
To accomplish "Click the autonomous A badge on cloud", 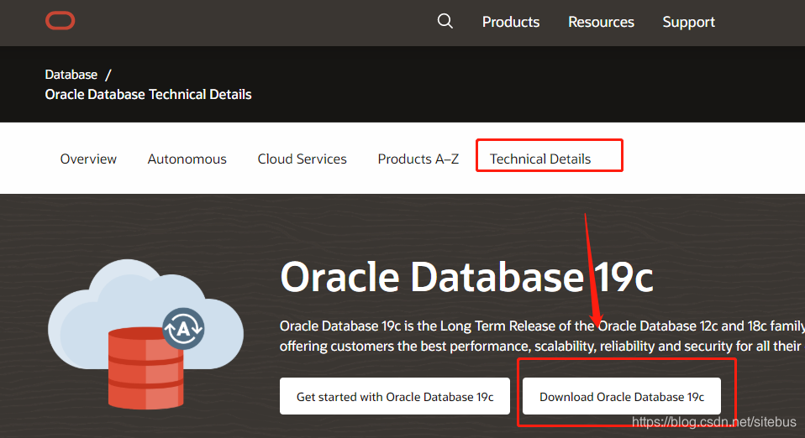I will 183,329.
